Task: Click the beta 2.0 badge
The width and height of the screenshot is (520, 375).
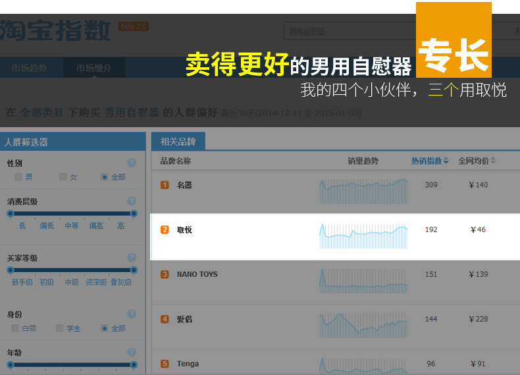Action: coord(134,26)
